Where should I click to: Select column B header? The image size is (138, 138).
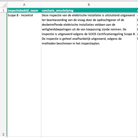tap(89, 5)
